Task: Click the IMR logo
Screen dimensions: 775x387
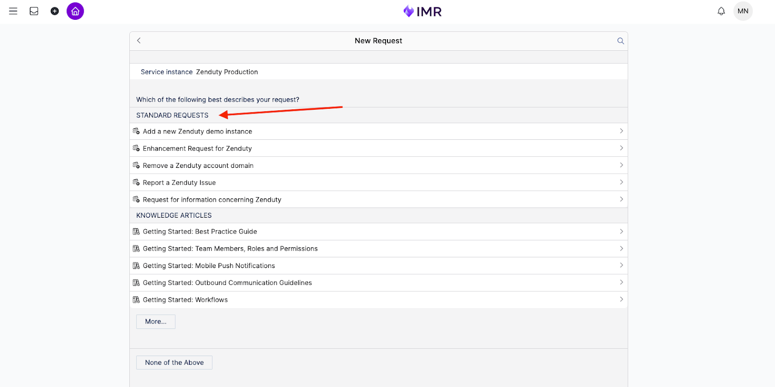Action: click(422, 11)
